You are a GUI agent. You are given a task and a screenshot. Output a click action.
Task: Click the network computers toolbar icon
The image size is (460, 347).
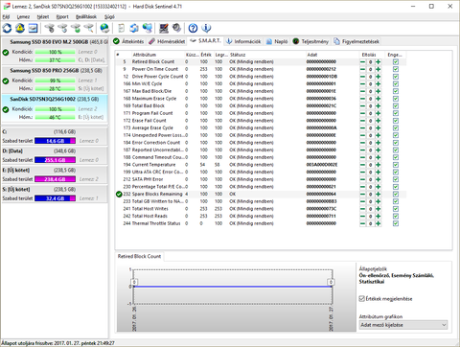point(148,28)
